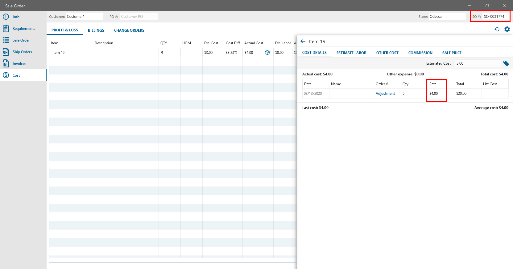Click the Customer PO input field
This screenshot has width=513, height=269.
tap(138, 17)
